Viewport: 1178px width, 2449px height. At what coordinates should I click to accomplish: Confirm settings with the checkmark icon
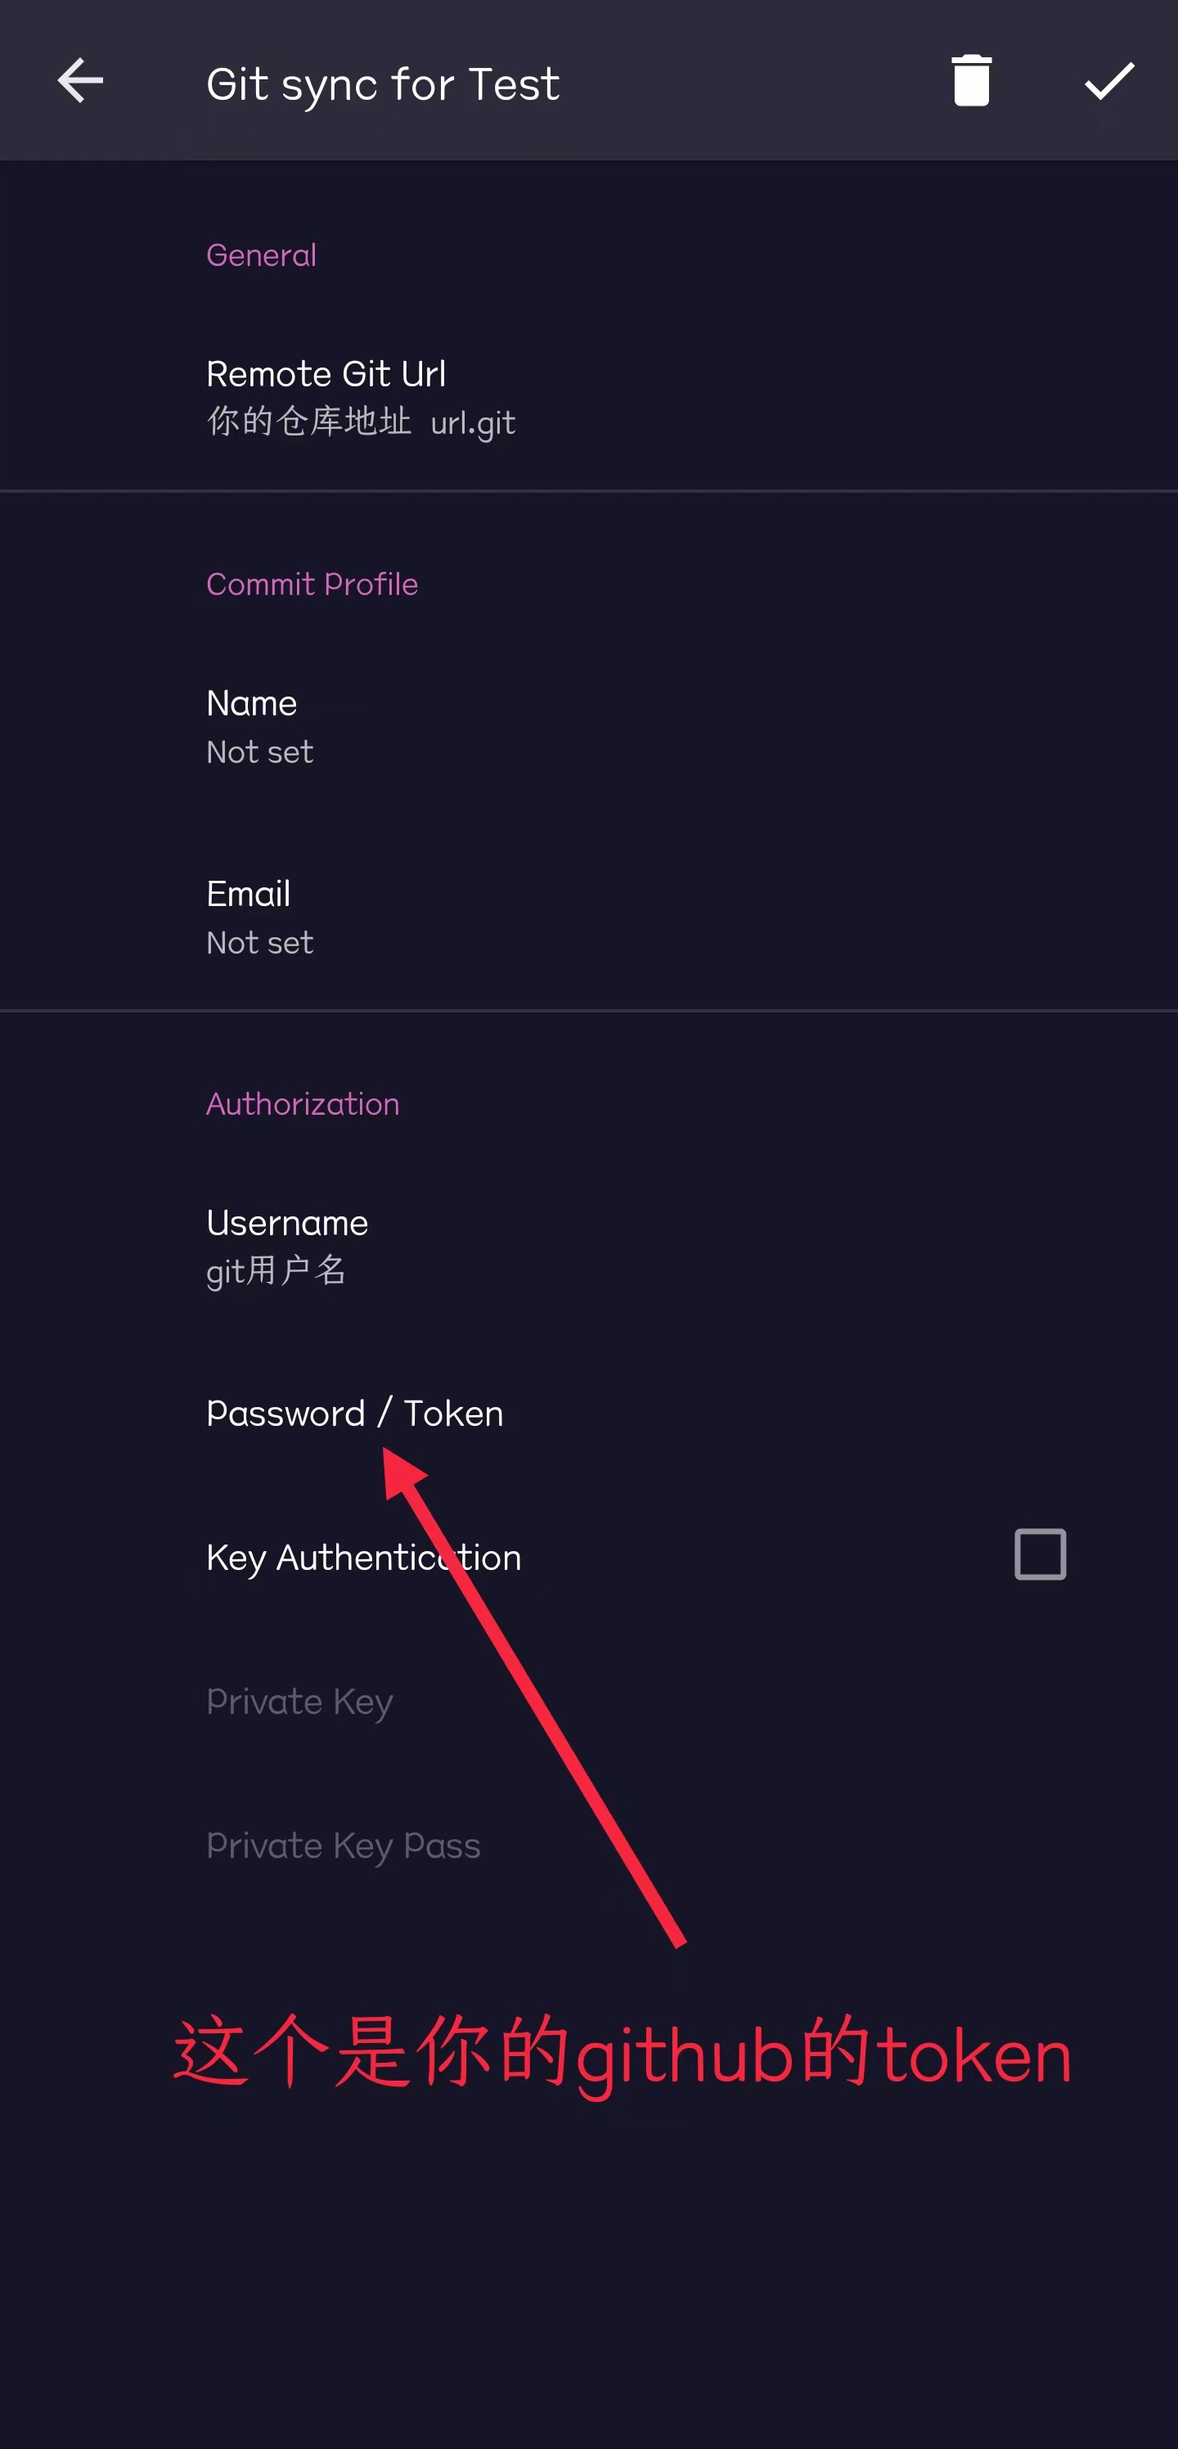coord(1108,81)
